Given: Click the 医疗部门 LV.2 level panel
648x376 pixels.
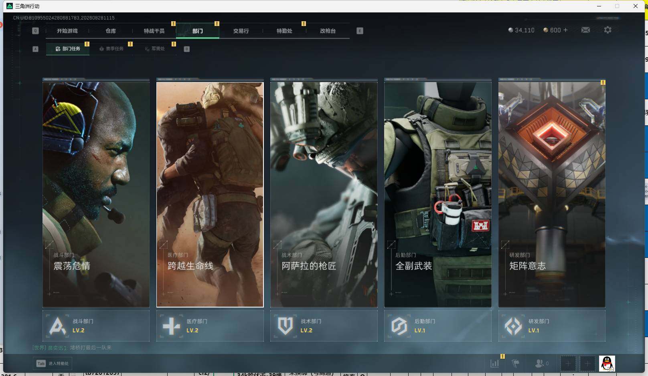Looking at the screenshot, I should pyautogui.click(x=210, y=326).
